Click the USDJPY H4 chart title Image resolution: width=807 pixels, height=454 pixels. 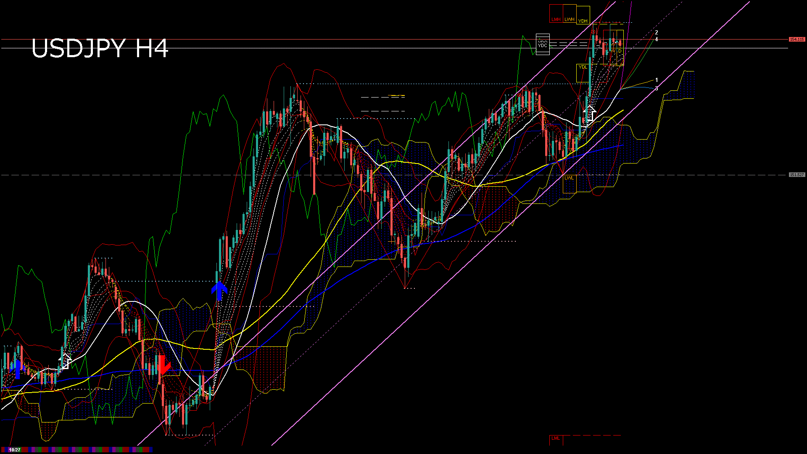click(x=100, y=48)
